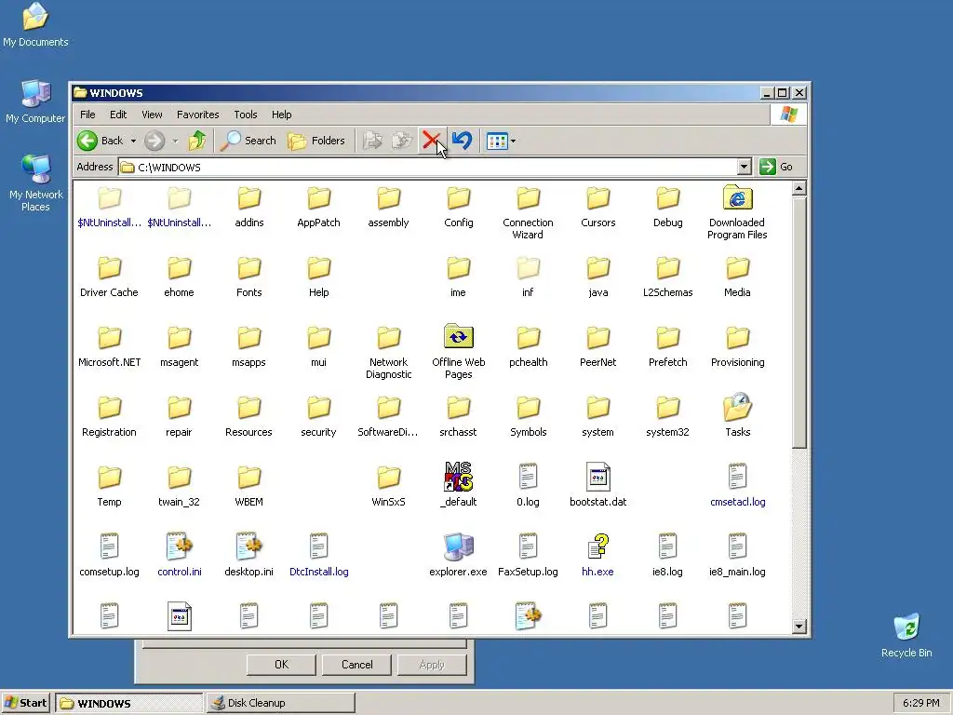Viewport: 953px width, 715px height.
Task: Select the My Computer desktop icon
Action: 35,101
